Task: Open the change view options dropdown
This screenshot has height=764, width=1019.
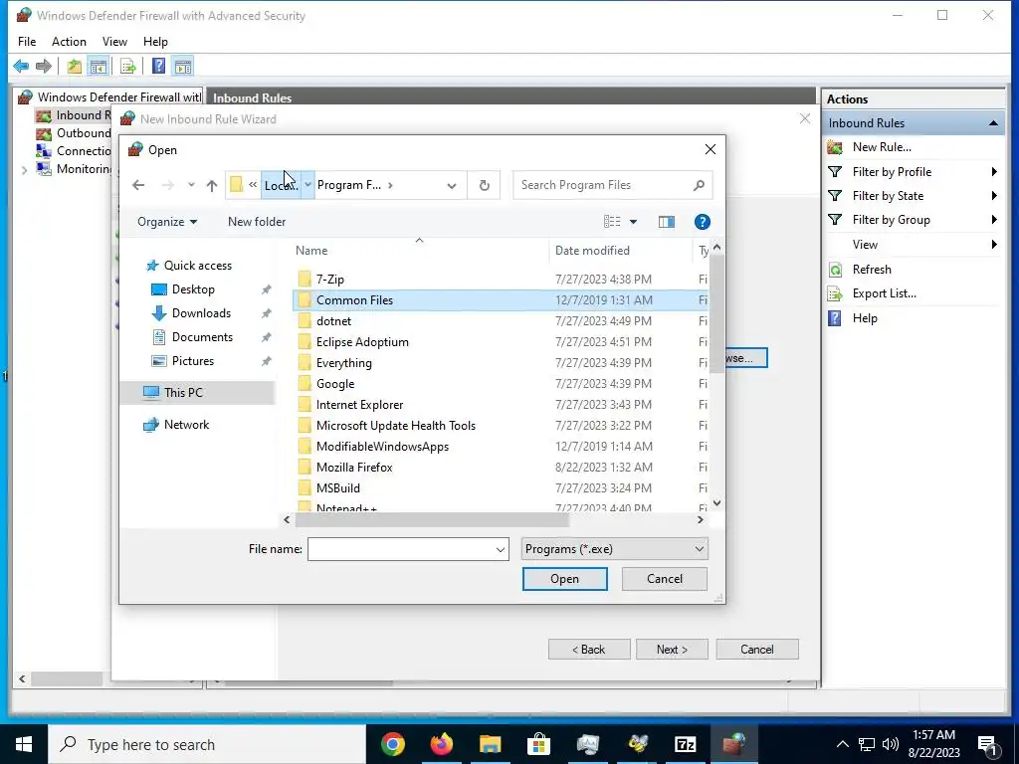Action: (x=633, y=222)
